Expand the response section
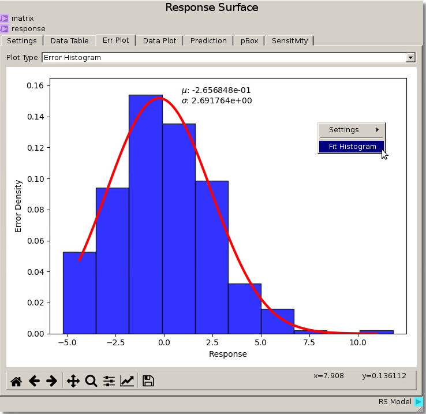Screen dimensions: 426x414 (x=5, y=28)
